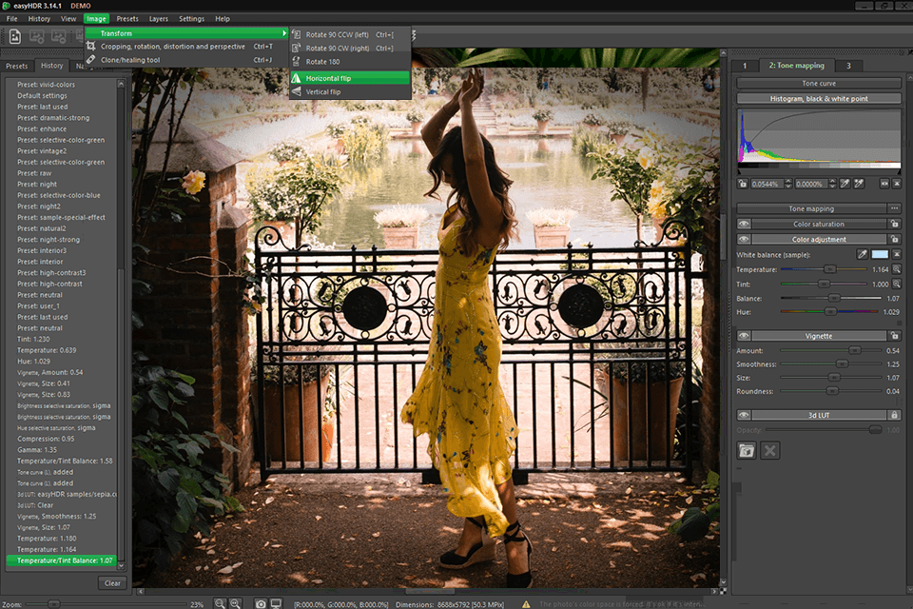Open the Tone mapping options (...) menu
The height and width of the screenshot is (609, 913).
coord(895,207)
